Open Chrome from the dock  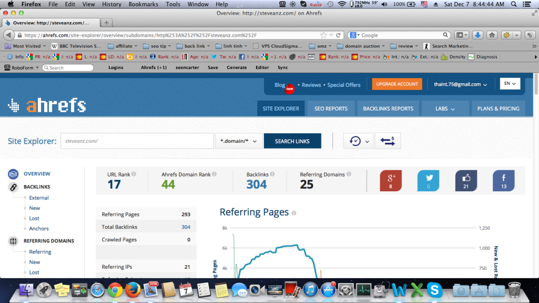[x=115, y=291]
